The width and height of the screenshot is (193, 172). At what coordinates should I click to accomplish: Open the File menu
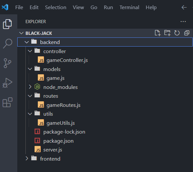tap(19, 7)
